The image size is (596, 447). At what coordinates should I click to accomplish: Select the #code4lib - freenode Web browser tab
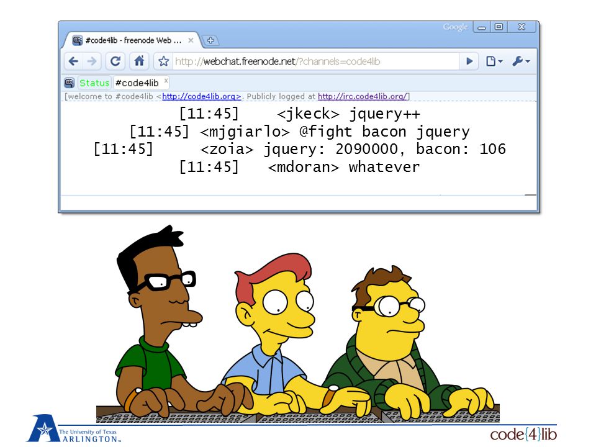[x=133, y=40]
